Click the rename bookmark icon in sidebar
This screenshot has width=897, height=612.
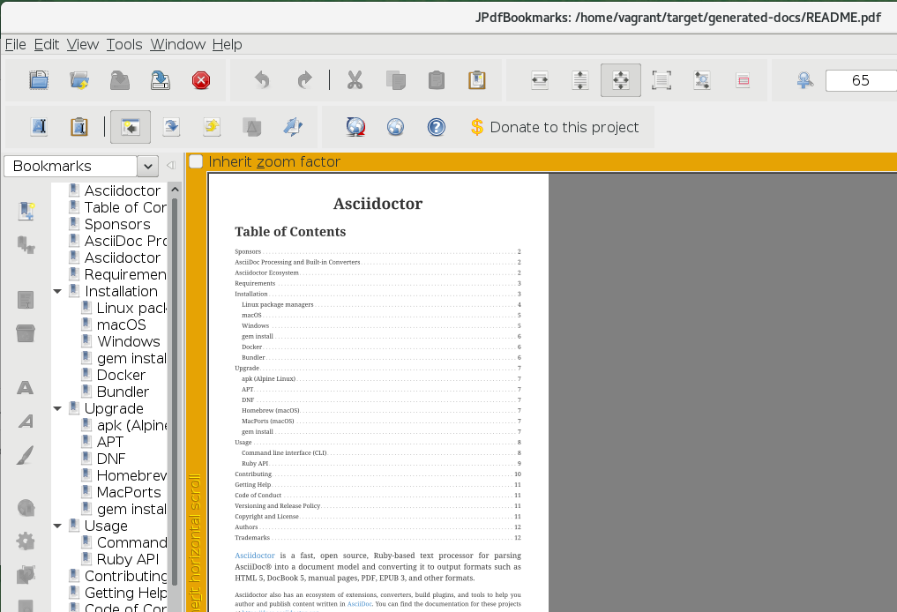[26, 300]
